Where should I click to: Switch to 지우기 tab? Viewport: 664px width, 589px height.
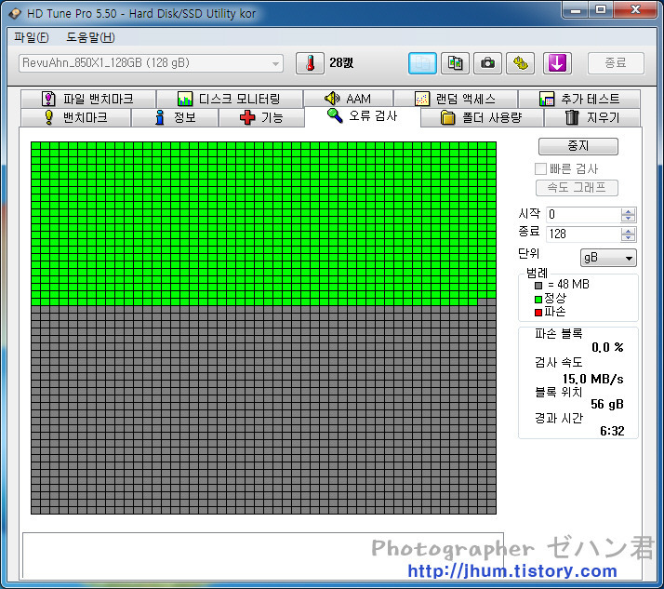tap(592, 117)
